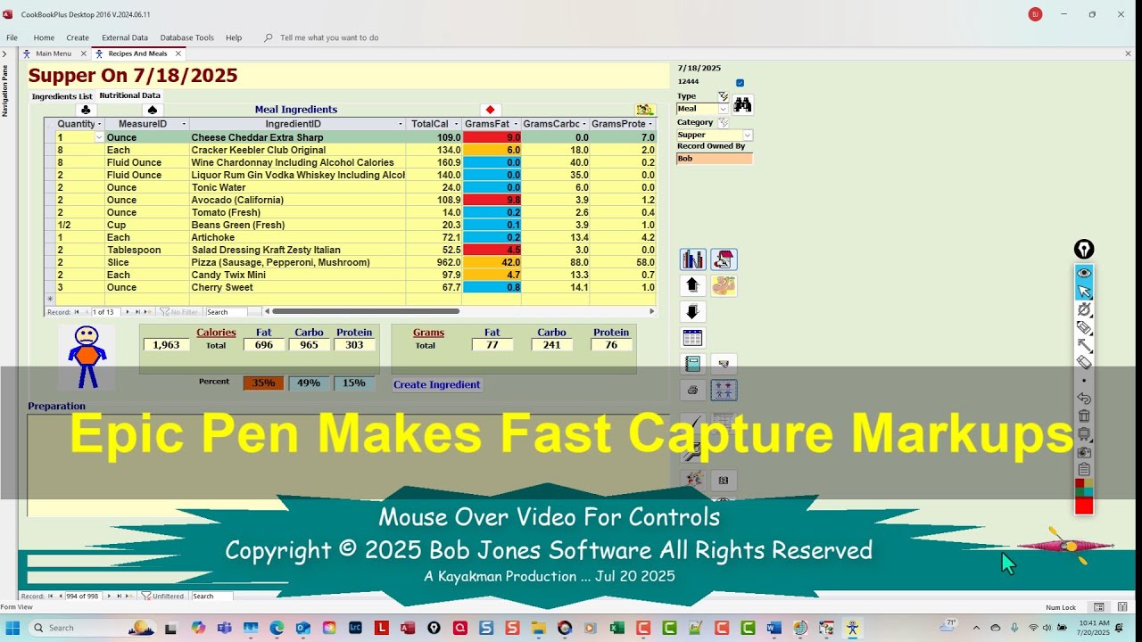Open the bar chart books icon
This screenshot has height=642, width=1142.
click(692, 259)
